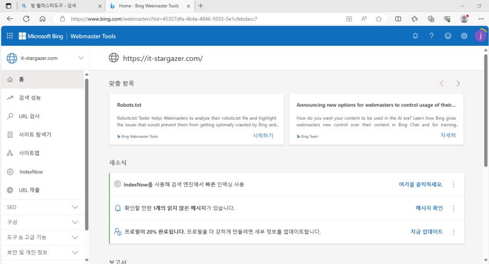This screenshot has width=489, height=264.
Task: Expand the 도구 & 고급 기능 section
Action: click(x=43, y=237)
